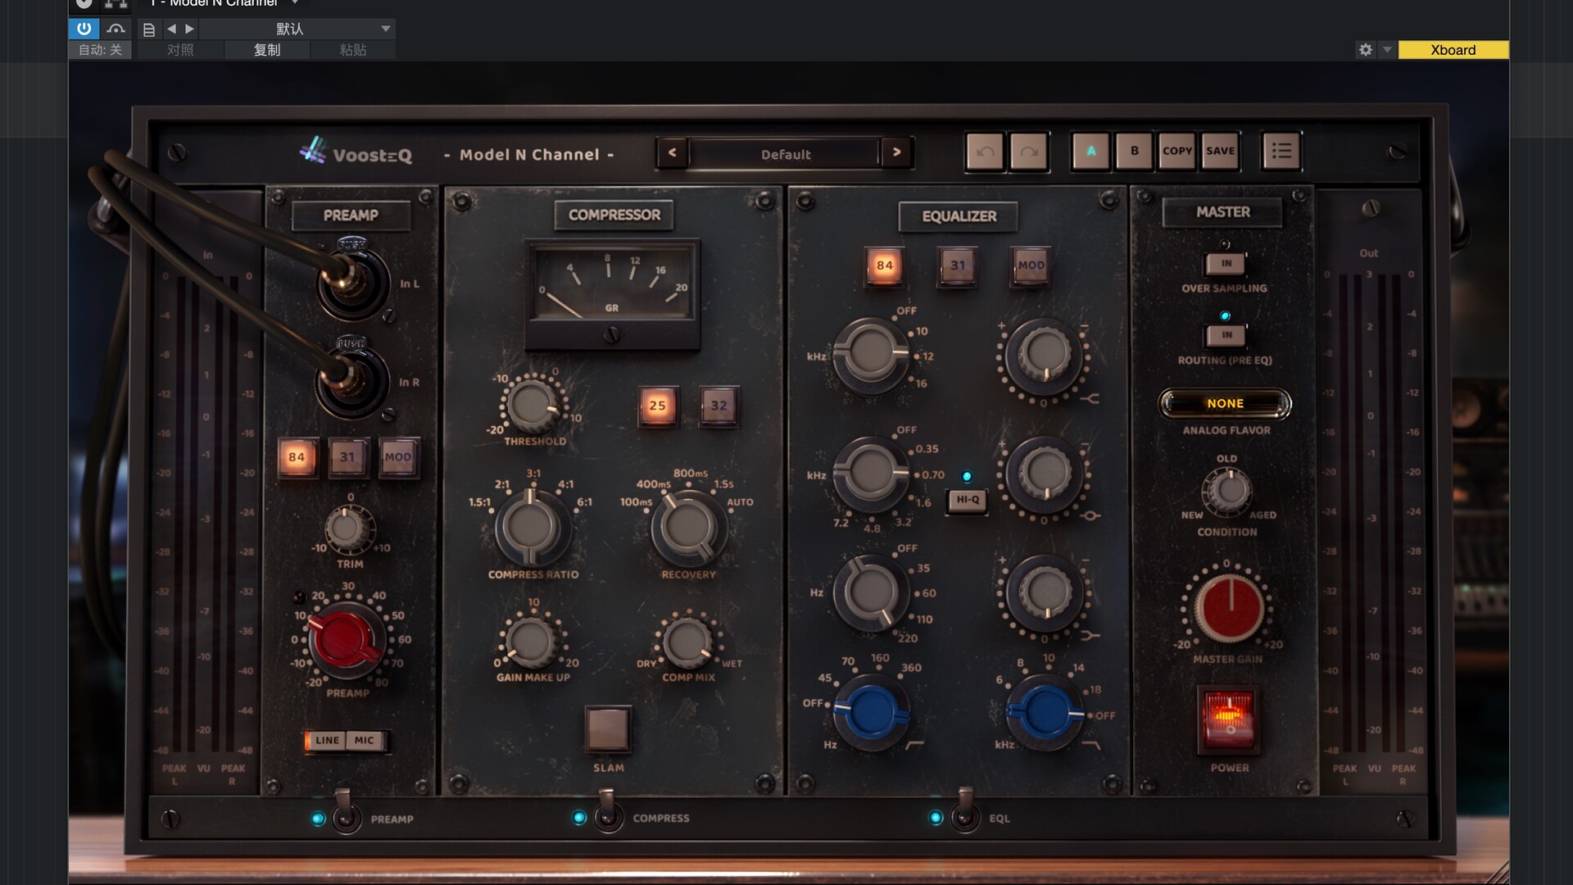
Task: Click the mid band kHz frequency knob
Action: point(871,474)
